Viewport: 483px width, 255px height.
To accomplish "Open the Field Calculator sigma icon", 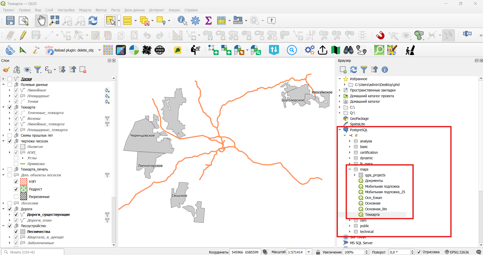I will (209, 21).
